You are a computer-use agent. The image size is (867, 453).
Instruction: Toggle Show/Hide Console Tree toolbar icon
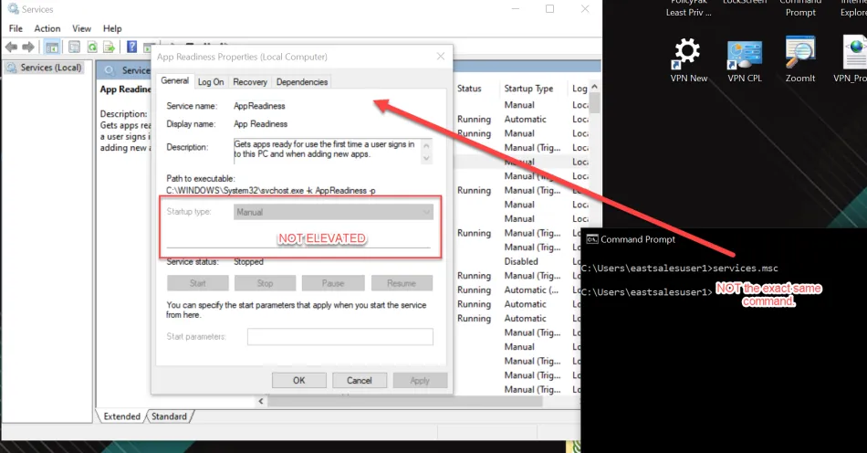coord(53,47)
